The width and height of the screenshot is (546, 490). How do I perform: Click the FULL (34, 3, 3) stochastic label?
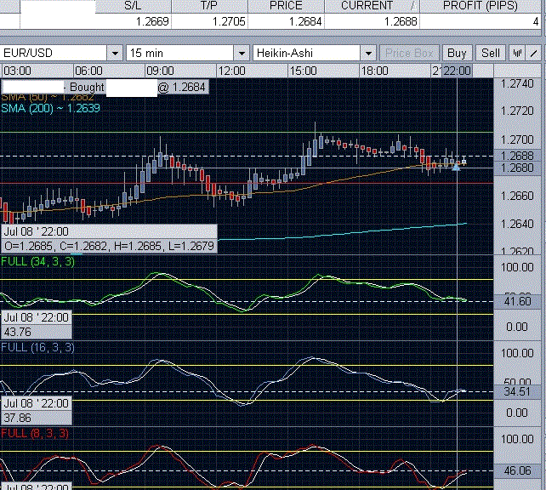37,261
